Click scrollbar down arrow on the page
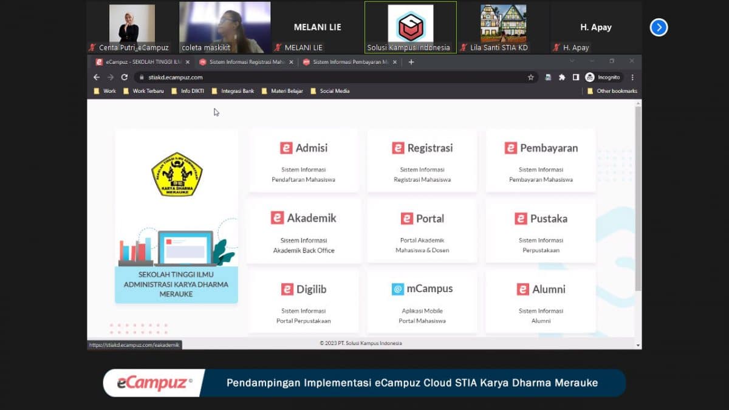This screenshot has height=410, width=729. 638,345
